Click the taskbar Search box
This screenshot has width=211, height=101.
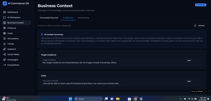[88, 99]
